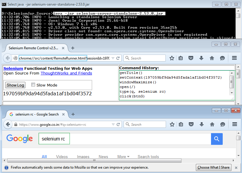Viewport: 242px width, 173px height.
Task: Click horizontal scrollbar thumb in Google window
Action: (x=94, y=160)
